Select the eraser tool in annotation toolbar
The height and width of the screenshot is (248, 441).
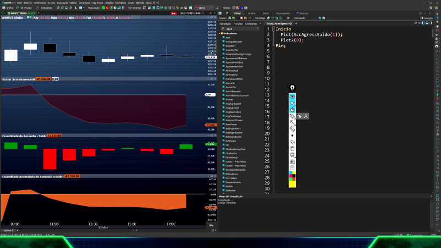293,129
